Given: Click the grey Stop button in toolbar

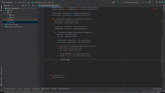Looking at the screenshot, I should point(153,2).
